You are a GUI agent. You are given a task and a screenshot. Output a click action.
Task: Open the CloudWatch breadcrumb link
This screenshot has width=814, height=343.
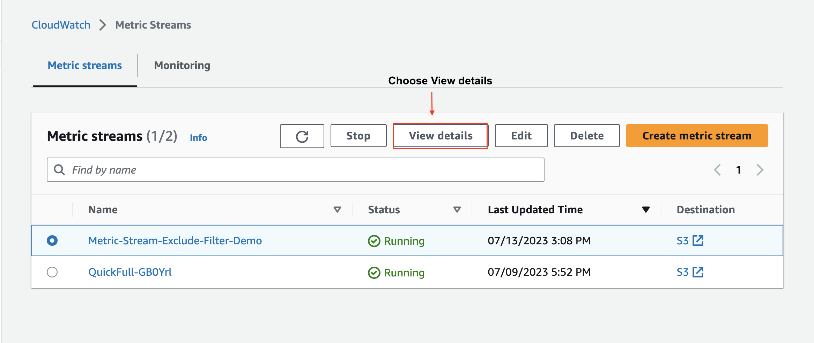(61, 24)
